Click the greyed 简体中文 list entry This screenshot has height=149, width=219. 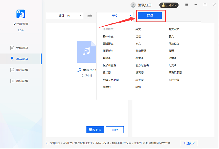[108, 29]
